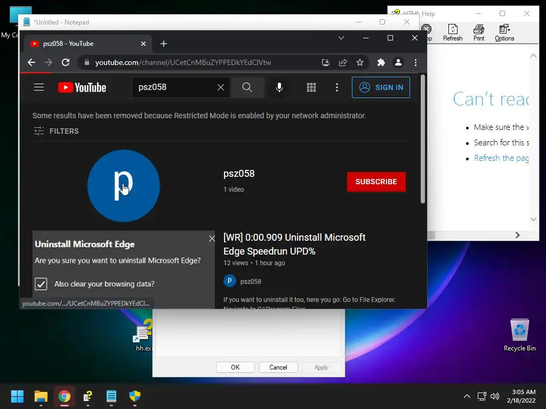Click the shield icon on taskbar
This screenshot has width=546, height=409.
tap(135, 396)
